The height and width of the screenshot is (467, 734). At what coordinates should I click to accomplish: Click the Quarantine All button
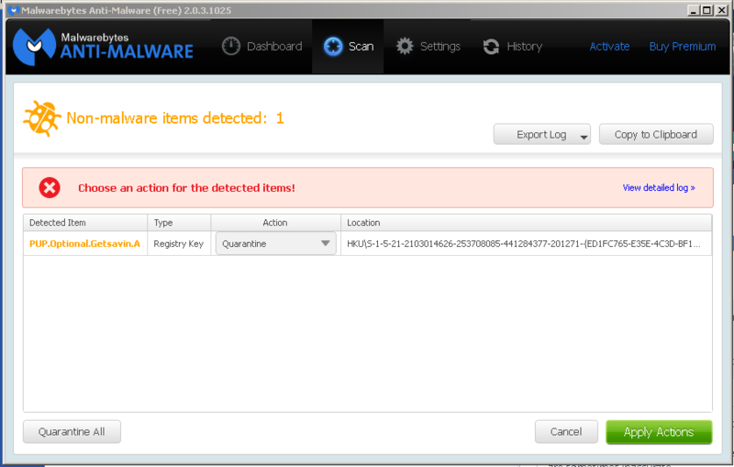[72, 432]
